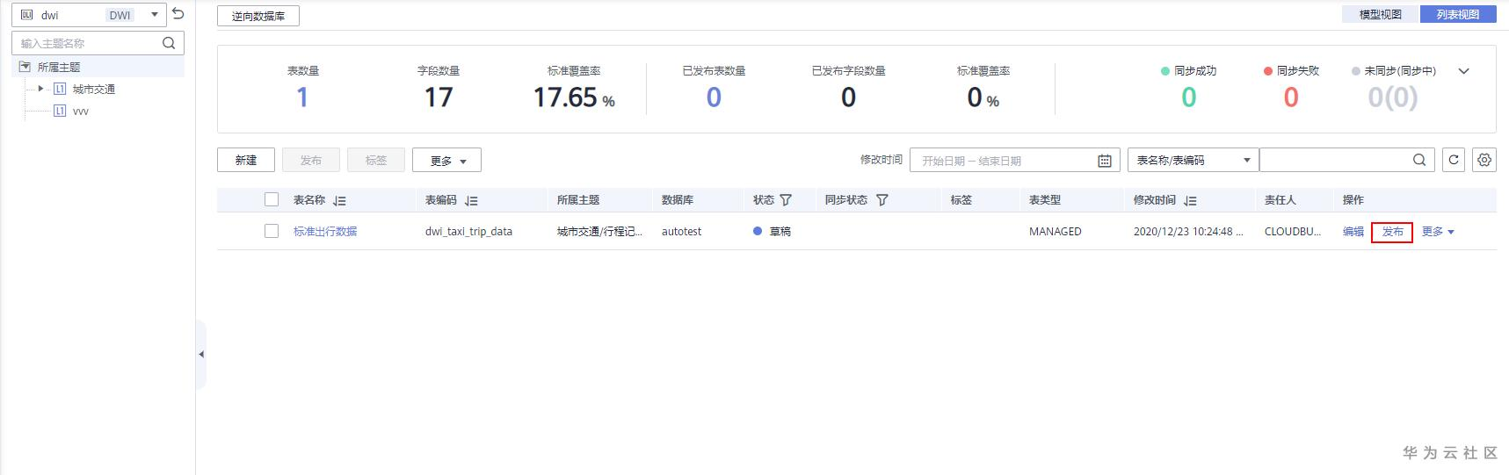
Task: Select all rows header checkbox
Action: [272, 199]
